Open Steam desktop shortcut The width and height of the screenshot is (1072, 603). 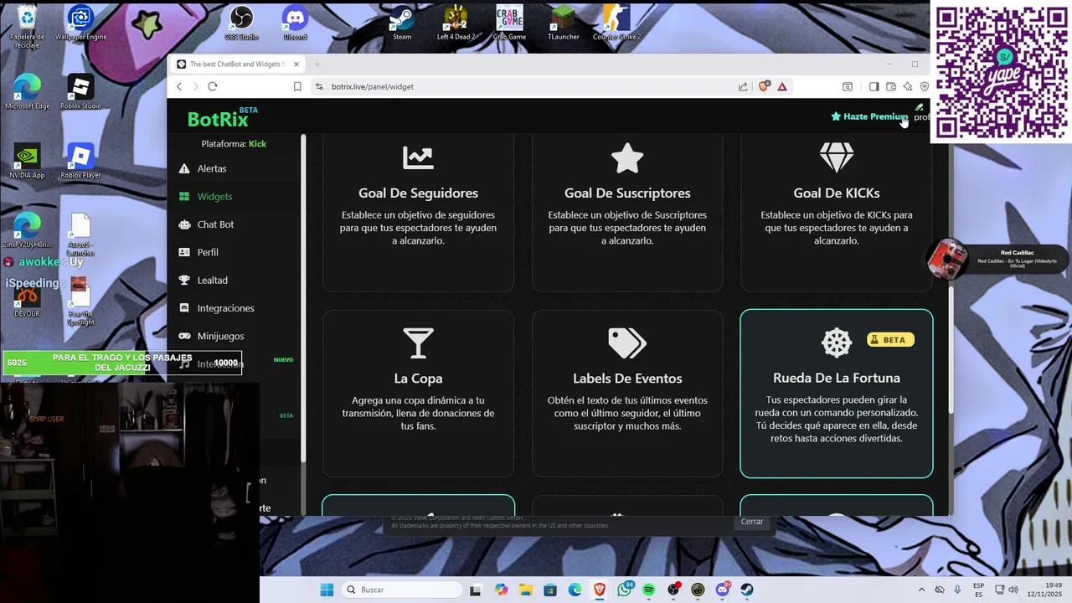click(402, 23)
